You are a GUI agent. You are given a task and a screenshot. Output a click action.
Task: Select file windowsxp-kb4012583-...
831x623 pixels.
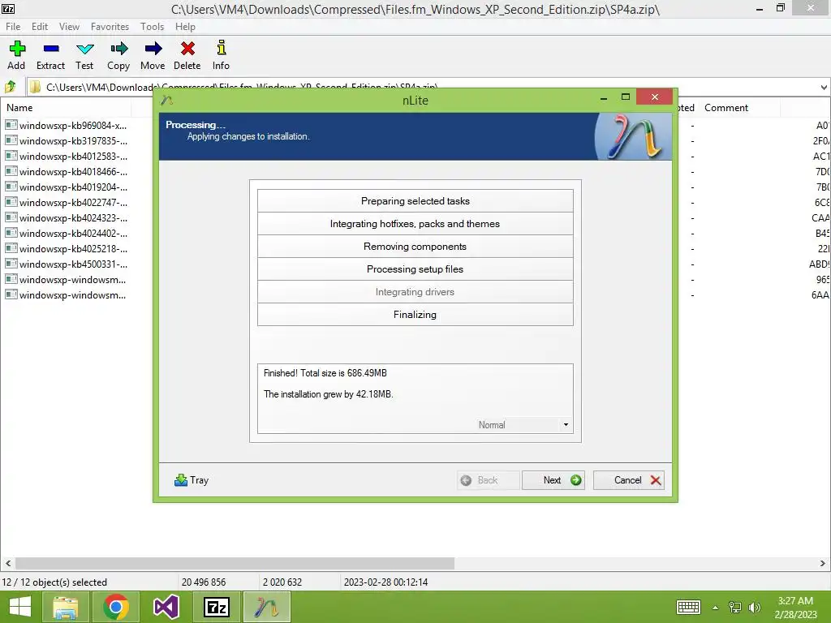pos(73,157)
